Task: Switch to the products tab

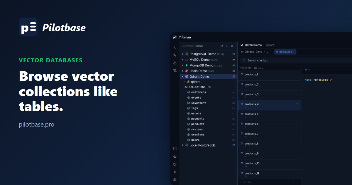Action: click(285, 52)
